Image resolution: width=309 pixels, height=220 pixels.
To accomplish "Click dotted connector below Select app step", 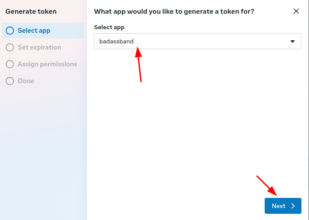I will point(10,39).
